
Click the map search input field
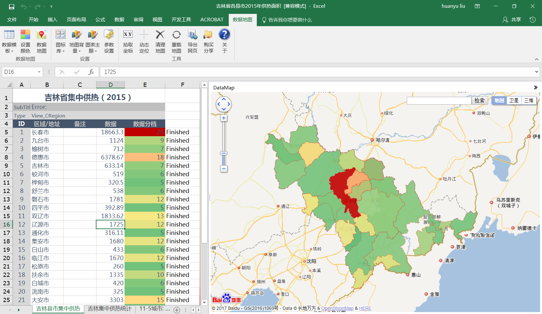tap(439, 101)
